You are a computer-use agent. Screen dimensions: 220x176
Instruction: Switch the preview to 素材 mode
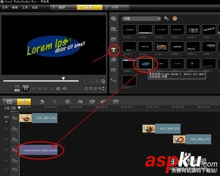coord(17,90)
